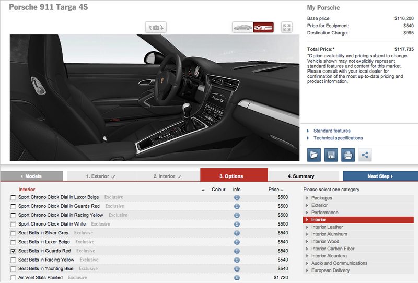Screen dimensions: 418x283
Task: Check Seat Belts in Racing Yellow
Action: click(13, 260)
